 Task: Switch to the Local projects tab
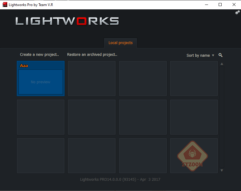coord(120,43)
